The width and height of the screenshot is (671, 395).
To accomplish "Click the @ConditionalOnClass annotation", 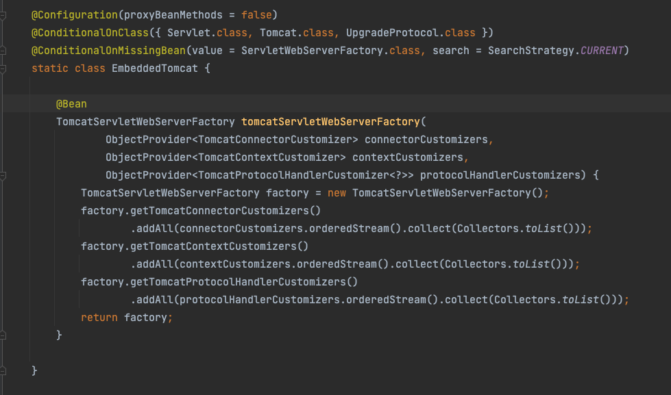I will [x=90, y=33].
